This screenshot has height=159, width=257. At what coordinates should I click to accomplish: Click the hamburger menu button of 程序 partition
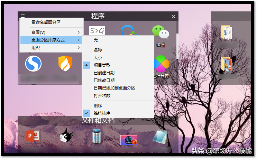22,16
